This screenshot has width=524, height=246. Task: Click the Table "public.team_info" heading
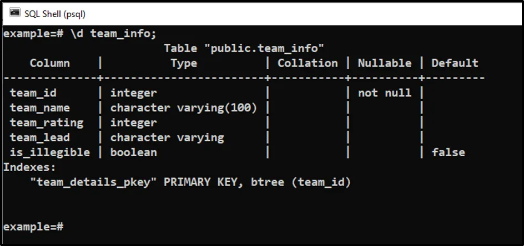tap(244, 49)
